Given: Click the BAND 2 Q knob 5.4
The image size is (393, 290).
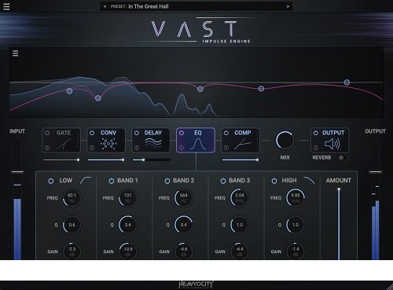Looking at the screenshot, I should point(184,225).
